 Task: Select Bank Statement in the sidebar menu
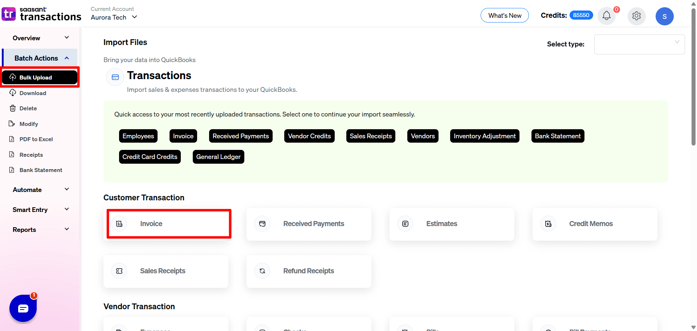pos(41,170)
